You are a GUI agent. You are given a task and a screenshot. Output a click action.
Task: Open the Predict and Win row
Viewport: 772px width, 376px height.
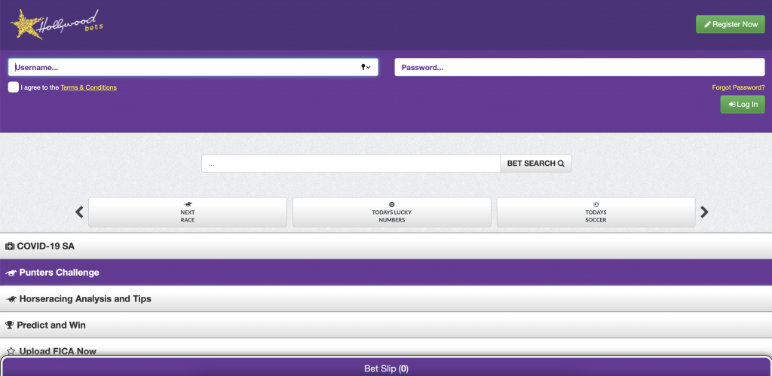[x=386, y=325]
